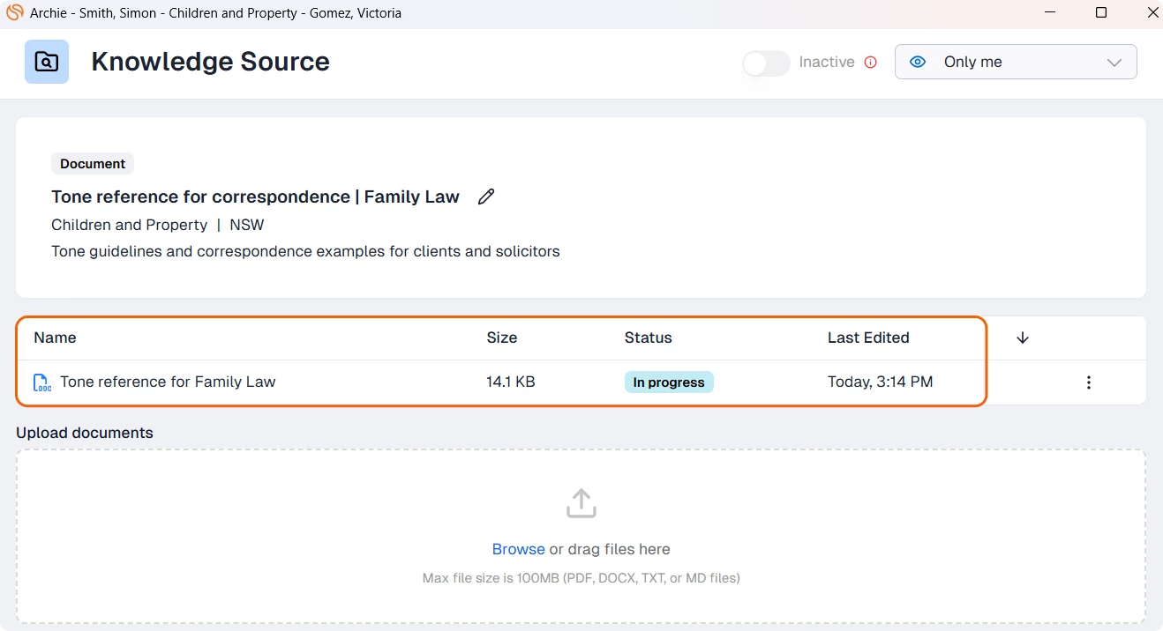Screen dimensions: 1163x631
Task: Click the eye visibility icon
Action: pyautogui.click(x=918, y=62)
